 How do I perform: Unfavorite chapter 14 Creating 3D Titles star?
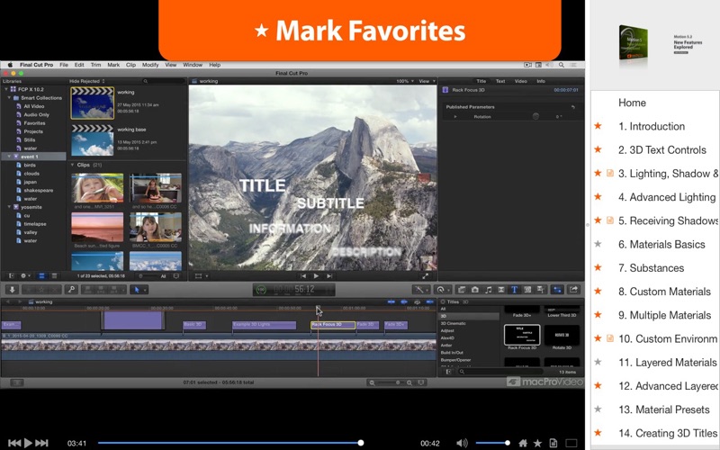click(598, 433)
